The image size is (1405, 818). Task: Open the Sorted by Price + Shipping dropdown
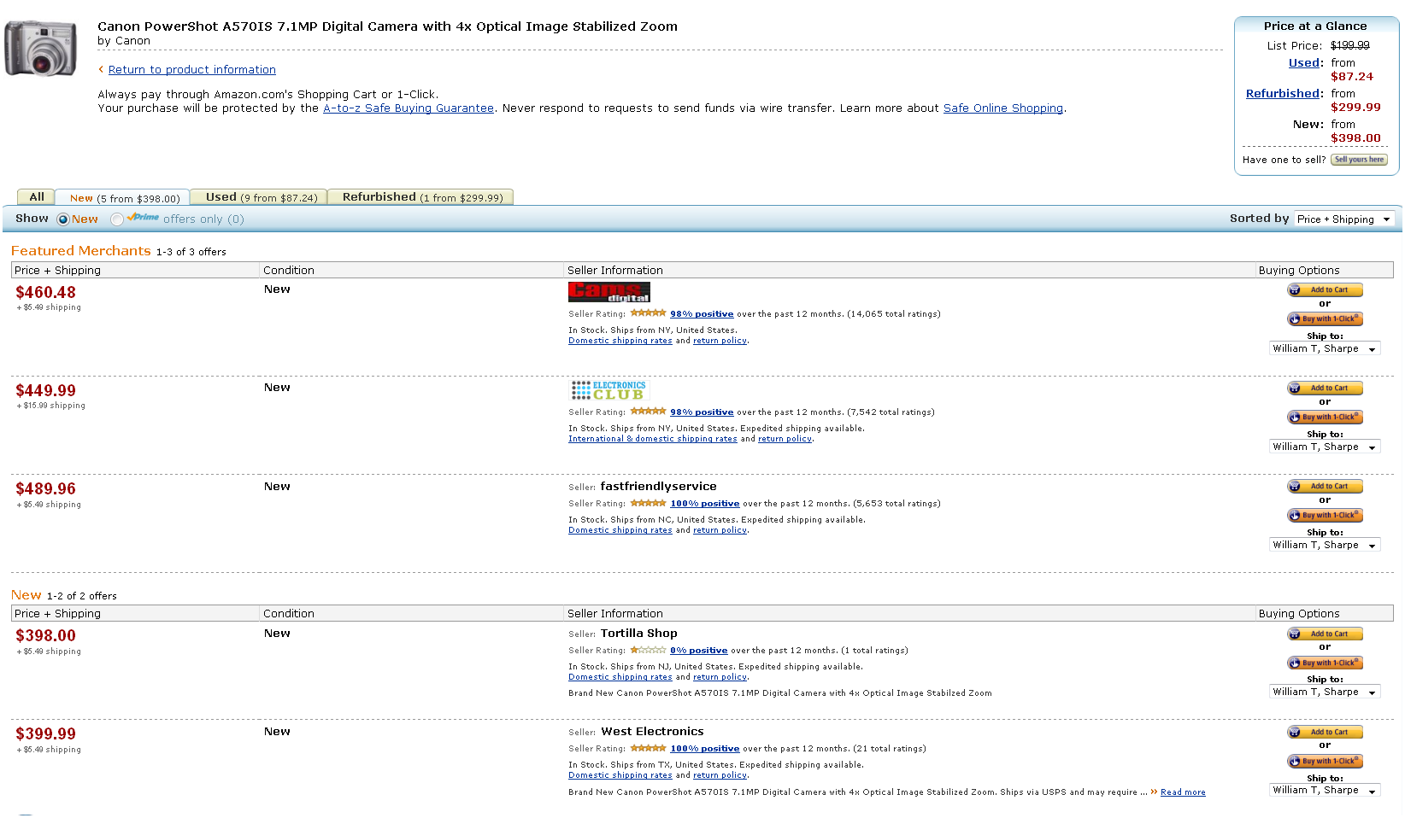1344,219
